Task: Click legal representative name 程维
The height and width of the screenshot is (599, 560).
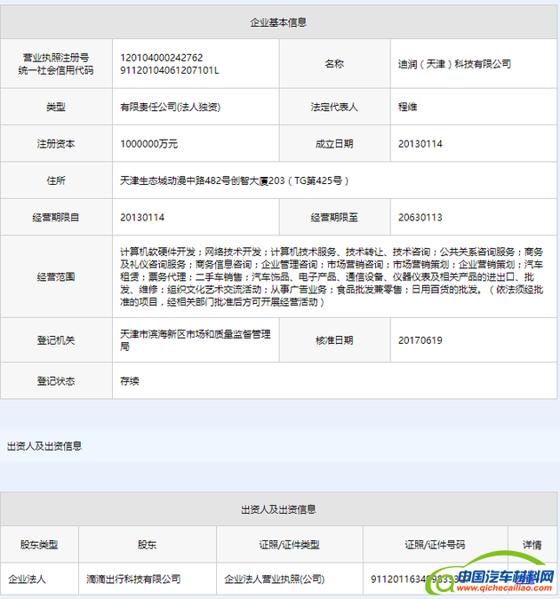Action: pos(407,107)
